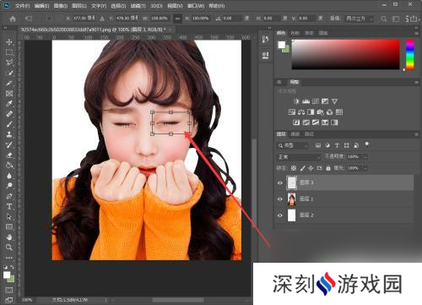Add a Brightness/Contrast adjustment
This screenshot has height=305, width=422.
(296, 101)
